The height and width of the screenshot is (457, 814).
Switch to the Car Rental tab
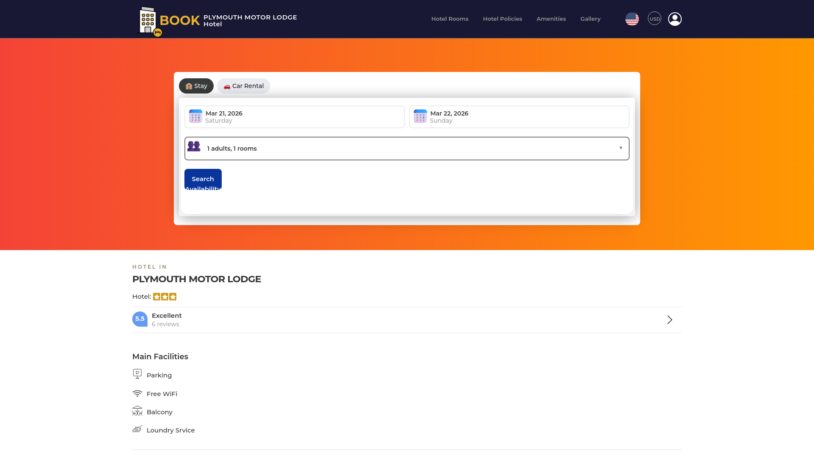click(243, 86)
